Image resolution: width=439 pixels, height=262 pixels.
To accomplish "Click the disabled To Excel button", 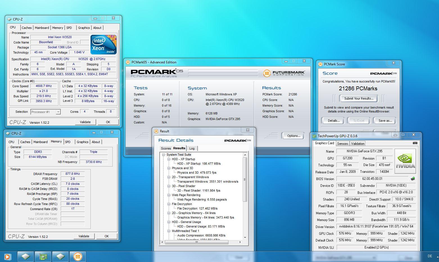I will tap(359, 121).
